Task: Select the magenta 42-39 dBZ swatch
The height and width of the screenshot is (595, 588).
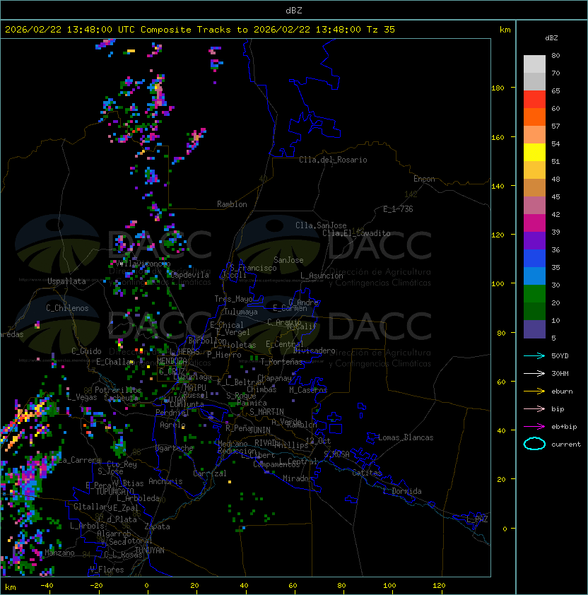Action: click(534, 223)
